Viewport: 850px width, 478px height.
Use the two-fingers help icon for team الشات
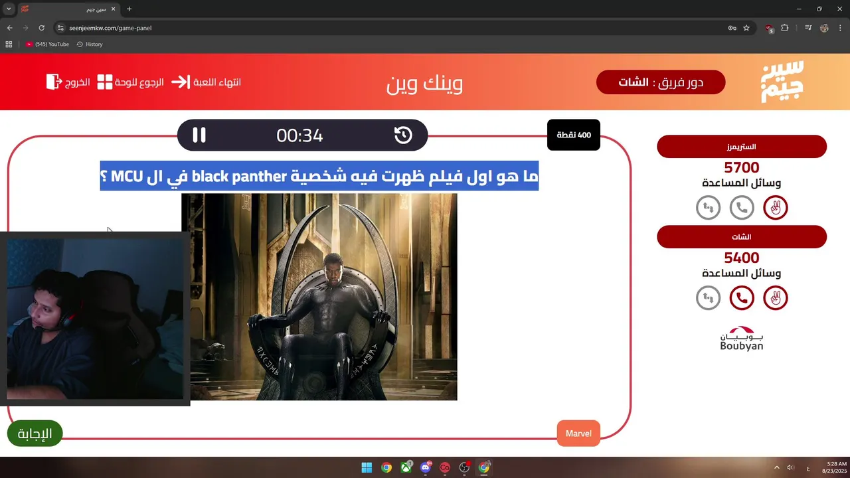(776, 298)
